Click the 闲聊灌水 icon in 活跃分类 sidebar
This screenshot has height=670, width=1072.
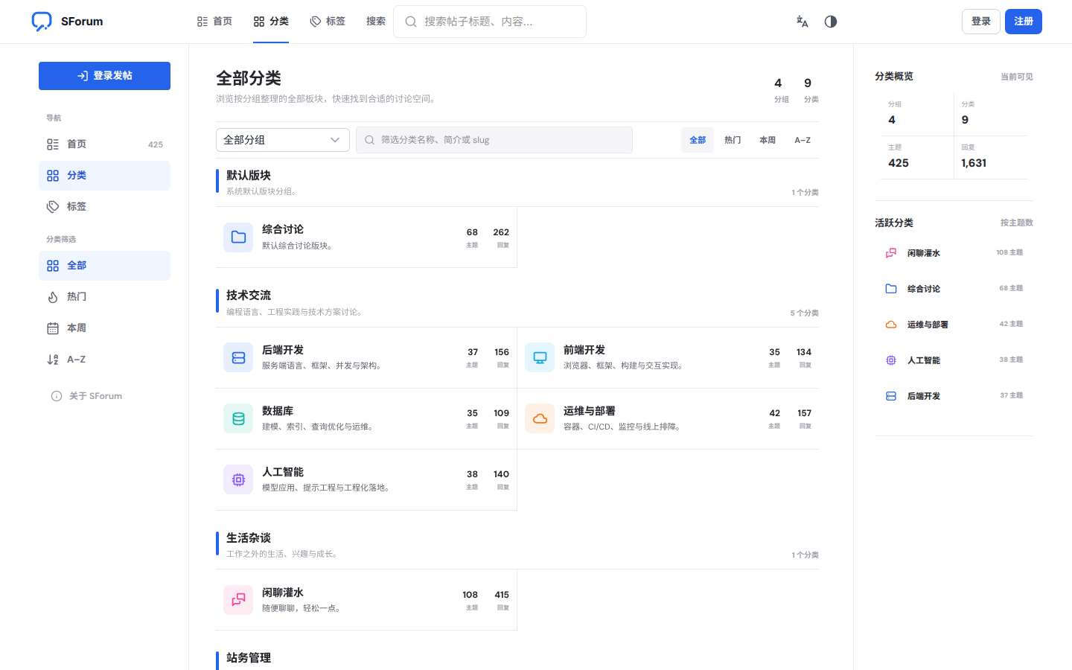[x=891, y=253]
